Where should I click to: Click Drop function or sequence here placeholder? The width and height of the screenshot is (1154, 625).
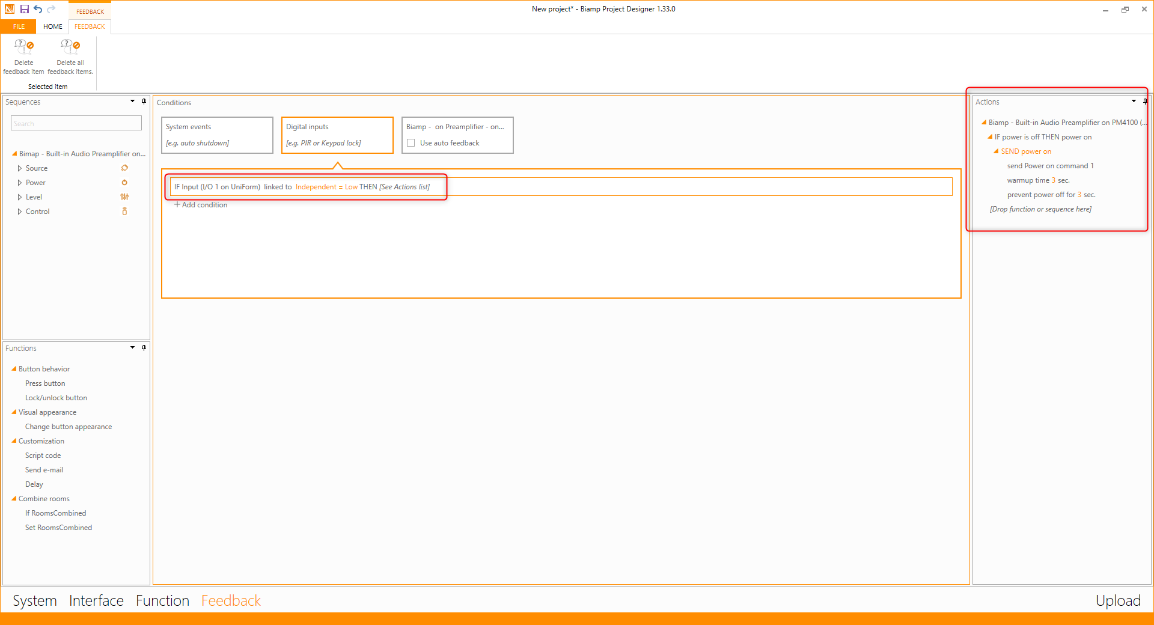point(1040,209)
